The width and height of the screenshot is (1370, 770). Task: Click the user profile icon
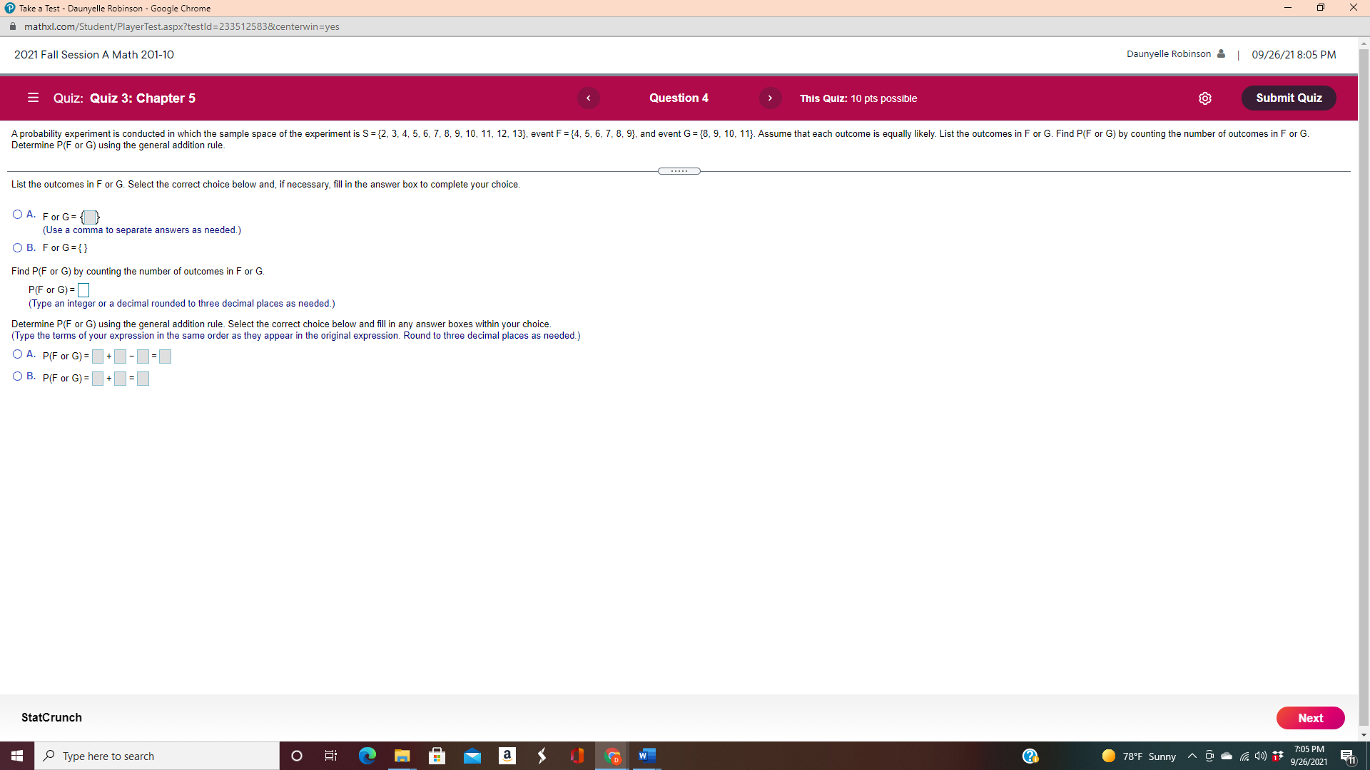coord(1221,54)
